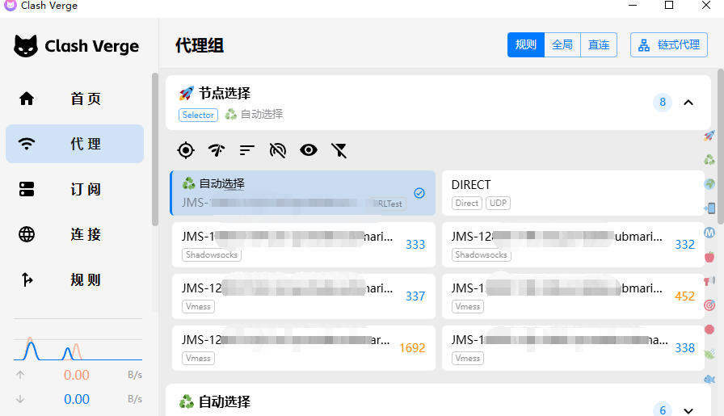Click the Selector type tag
This screenshot has height=416, width=724.
click(198, 115)
